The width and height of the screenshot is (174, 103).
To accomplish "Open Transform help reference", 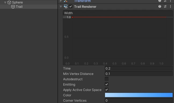I will (x=160, y=1).
